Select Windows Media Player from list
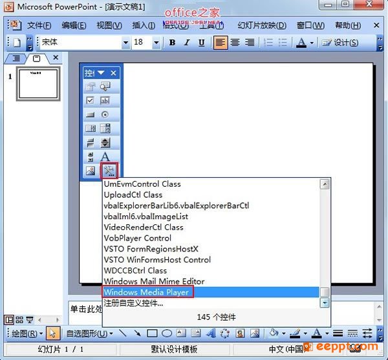 pos(211,292)
